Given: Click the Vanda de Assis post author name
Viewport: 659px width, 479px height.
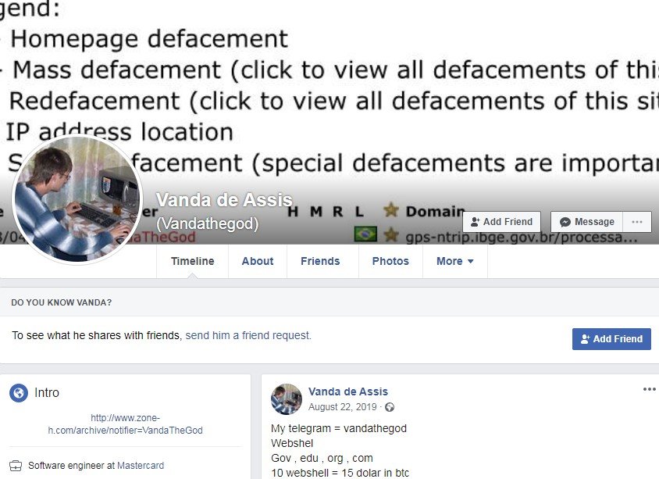Looking at the screenshot, I should coord(348,391).
